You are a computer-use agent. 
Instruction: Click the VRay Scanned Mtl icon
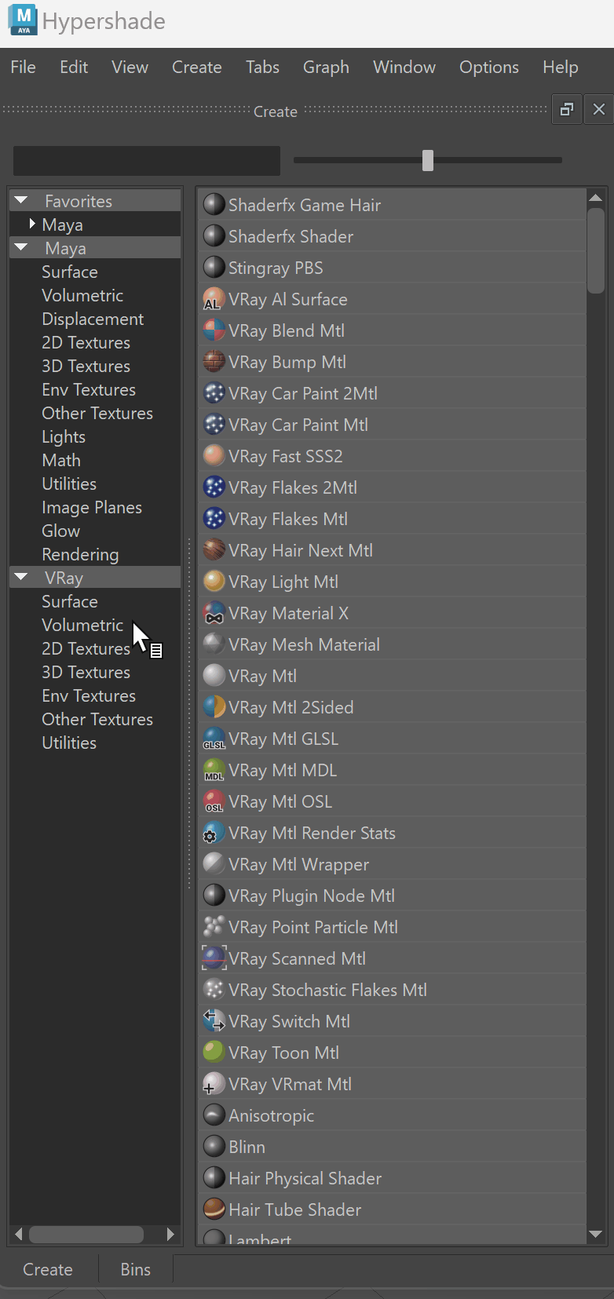(x=214, y=958)
